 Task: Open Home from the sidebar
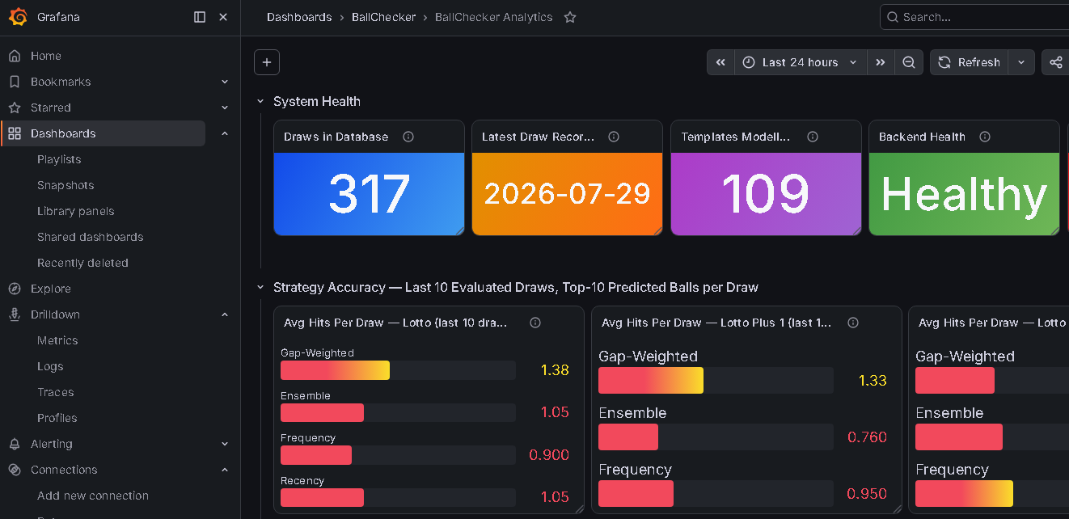click(46, 56)
